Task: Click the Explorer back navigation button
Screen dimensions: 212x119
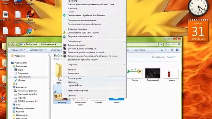Action: pyautogui.click(x=10, y=44)
